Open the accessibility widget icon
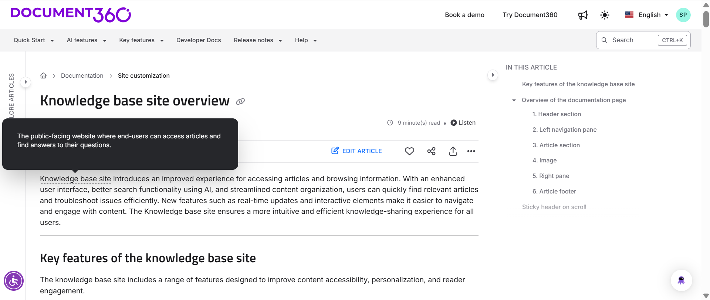Screen dimensions: 710x300 click(x=14, y=281)
